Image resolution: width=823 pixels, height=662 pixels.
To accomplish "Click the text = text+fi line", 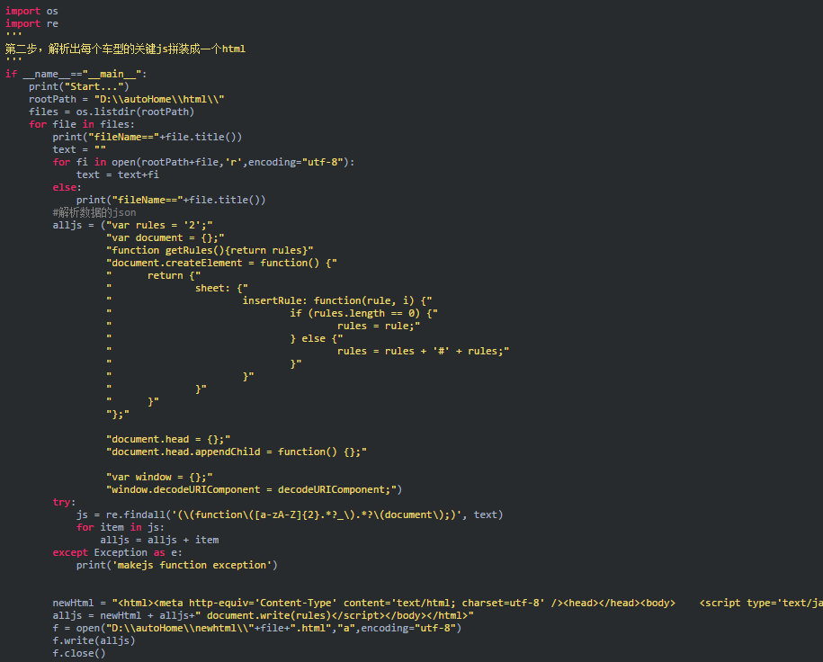I will (117, 174).
